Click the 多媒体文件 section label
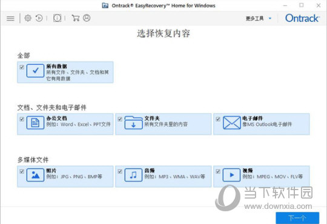Screen dimensions: 327x224 click(x=33, y=160)
